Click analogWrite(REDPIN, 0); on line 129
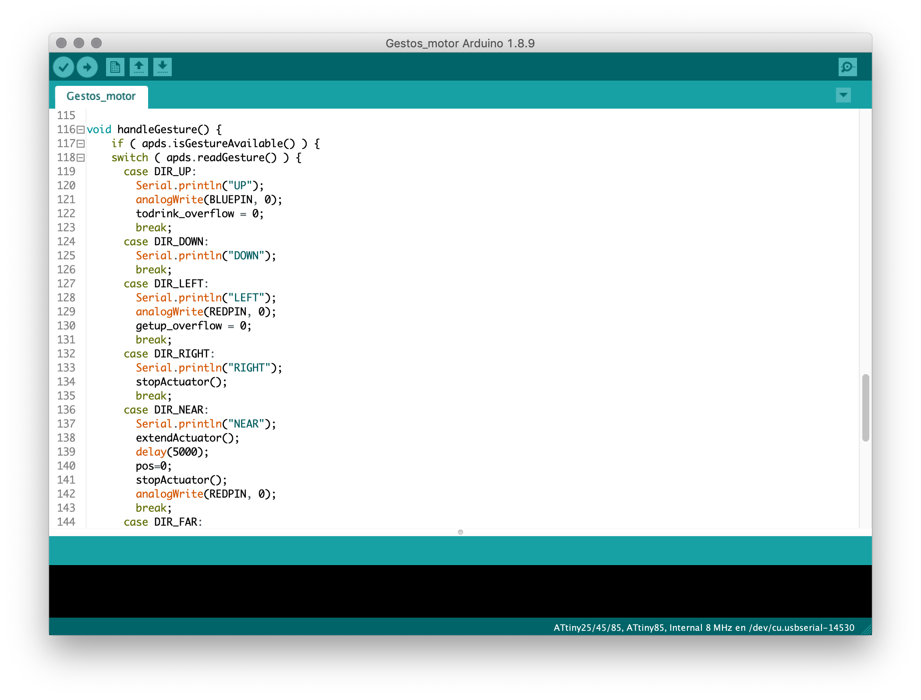 tap(206, 312)
